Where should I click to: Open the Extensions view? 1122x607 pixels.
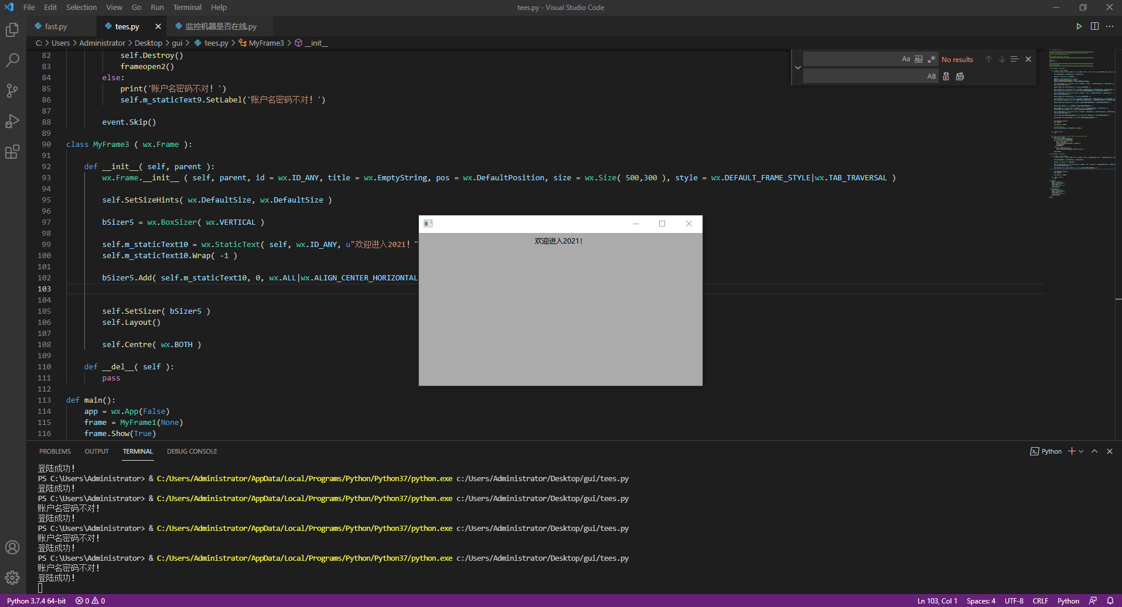(x=12, y=152)
